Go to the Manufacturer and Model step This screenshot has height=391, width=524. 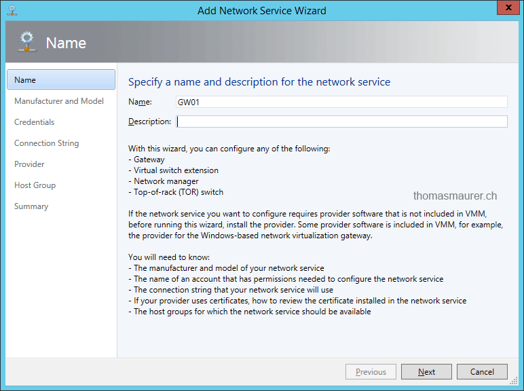pos(59,101)
